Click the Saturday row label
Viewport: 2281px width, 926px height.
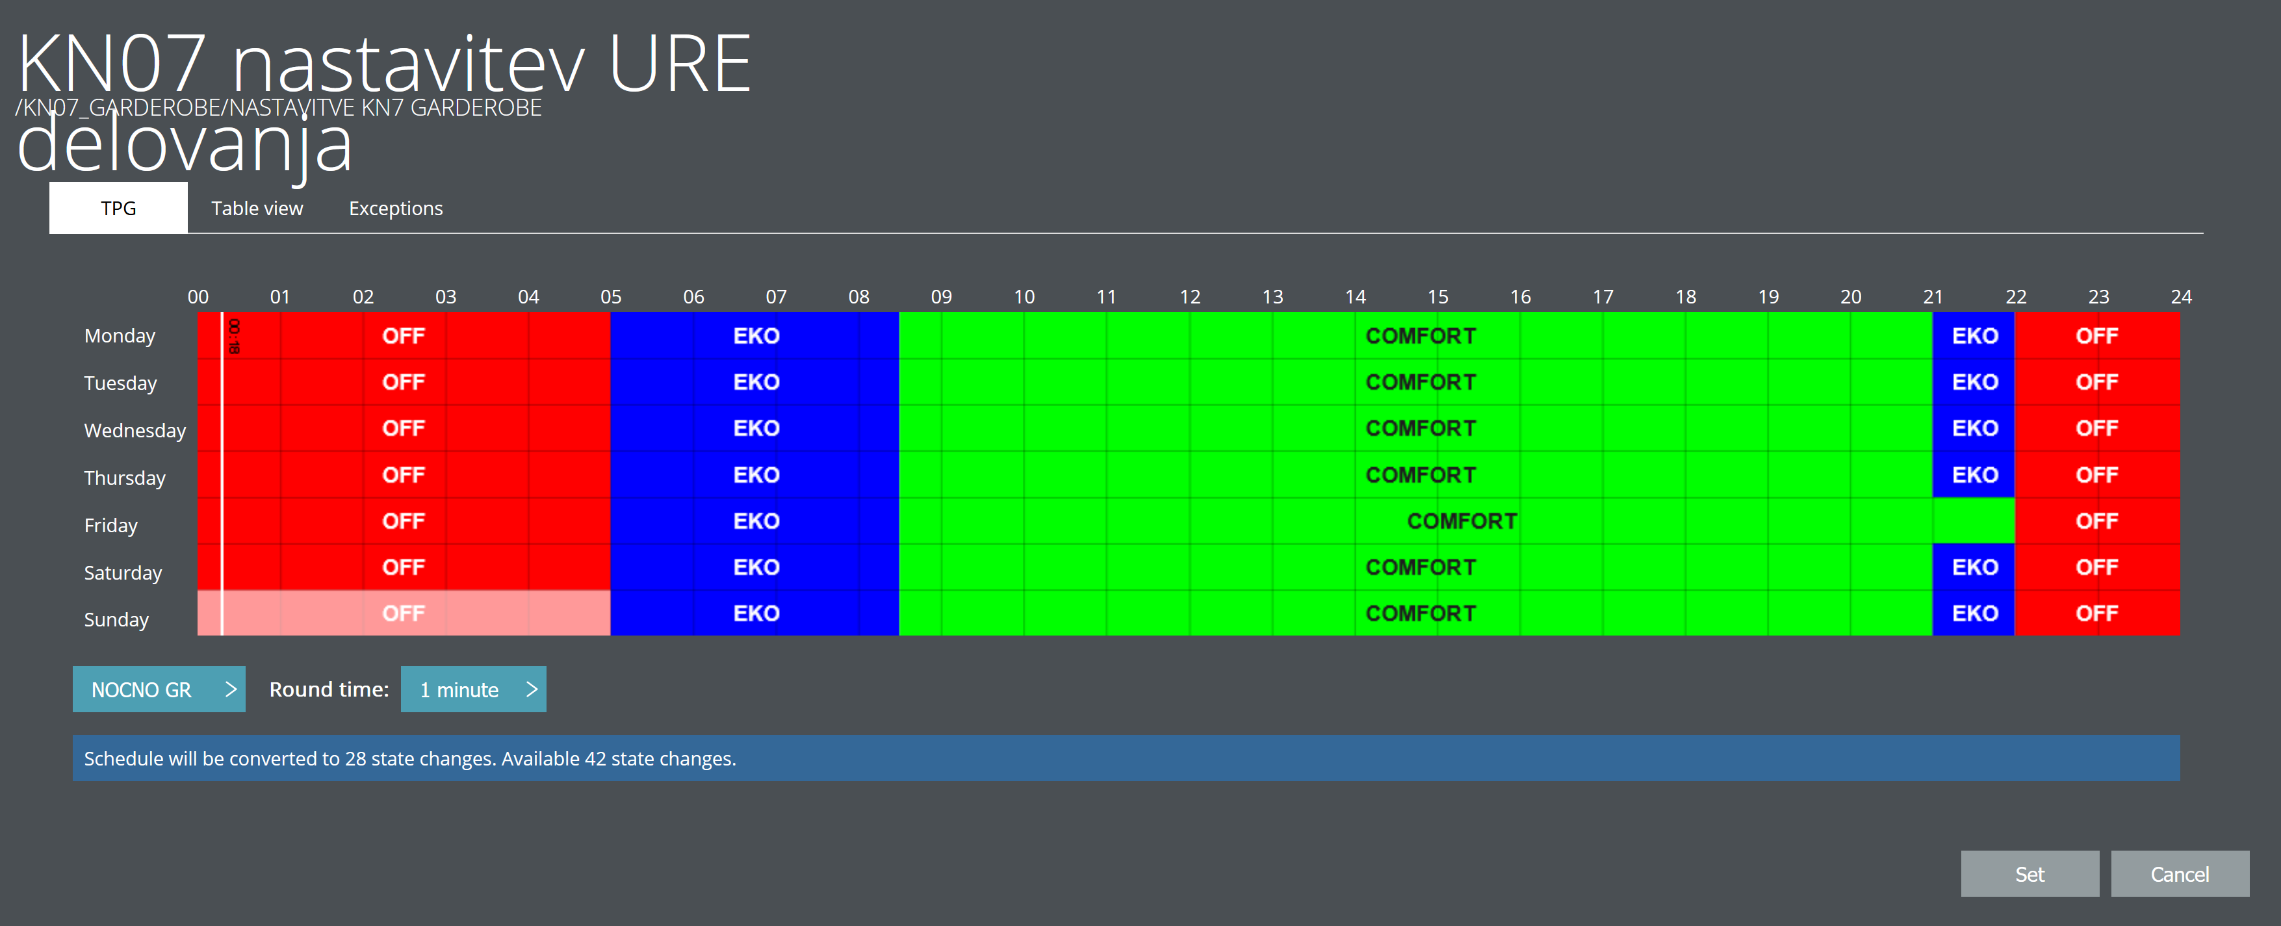pos(122,572)
